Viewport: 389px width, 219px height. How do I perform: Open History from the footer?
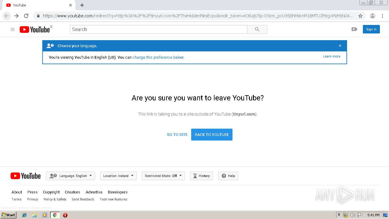(201, 176)
